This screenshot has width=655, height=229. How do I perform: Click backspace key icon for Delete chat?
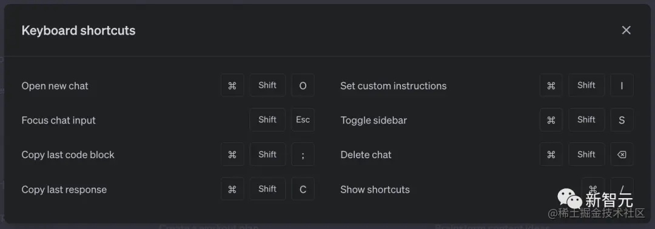pos(622,154)
